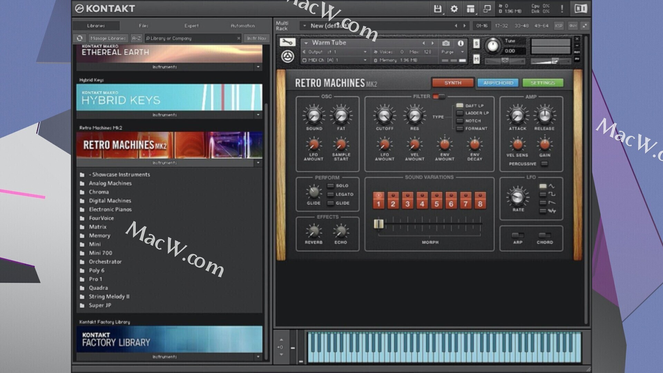This screenshot has width=663, height=373.
Task: Expand Ethereal Earth Instruments dropdown
Action: (258, 67)
